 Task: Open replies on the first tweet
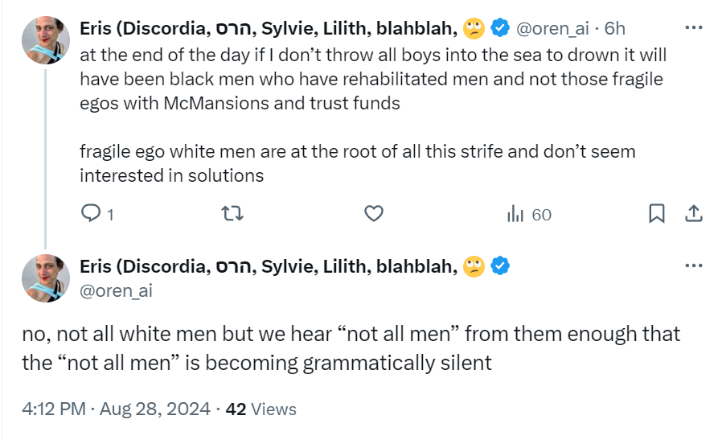[97, 214]
